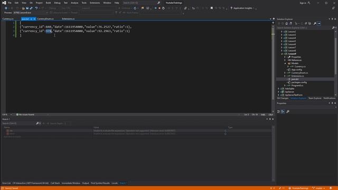Click Show All Files icon in Solution Explorer
The width and height of the screenshot is (338, 190).
[x=309, y=23]
